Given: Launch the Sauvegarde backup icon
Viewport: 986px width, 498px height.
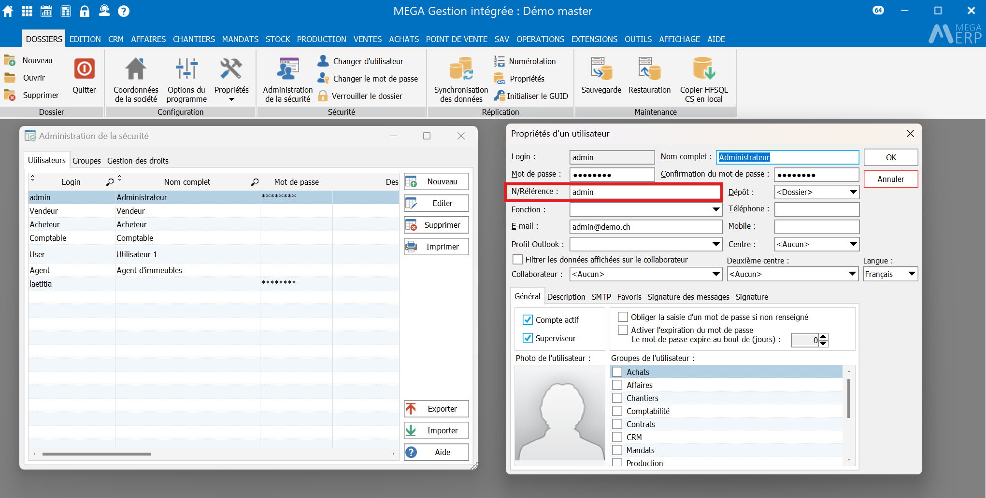Looking at the screenshot, I should point(601,69).
